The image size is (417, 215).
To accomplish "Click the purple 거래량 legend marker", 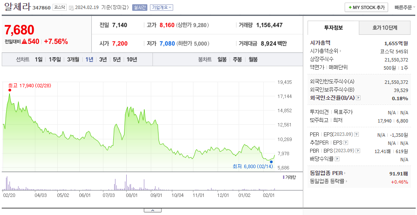I will pos(284,177).
